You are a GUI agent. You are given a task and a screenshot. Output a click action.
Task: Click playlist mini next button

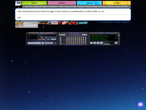(108, 44)
